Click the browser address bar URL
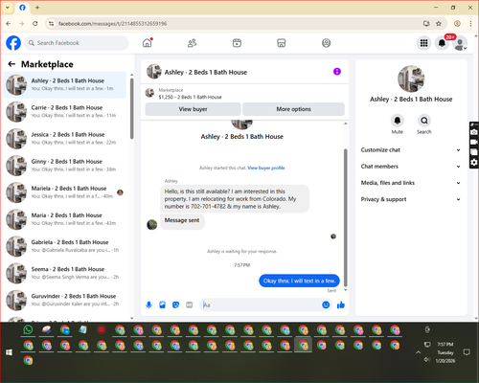The width and height of the screenshot is (479, 383). tap(112, 24)
